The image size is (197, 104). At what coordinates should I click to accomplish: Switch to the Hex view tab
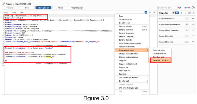pos(22,12)
